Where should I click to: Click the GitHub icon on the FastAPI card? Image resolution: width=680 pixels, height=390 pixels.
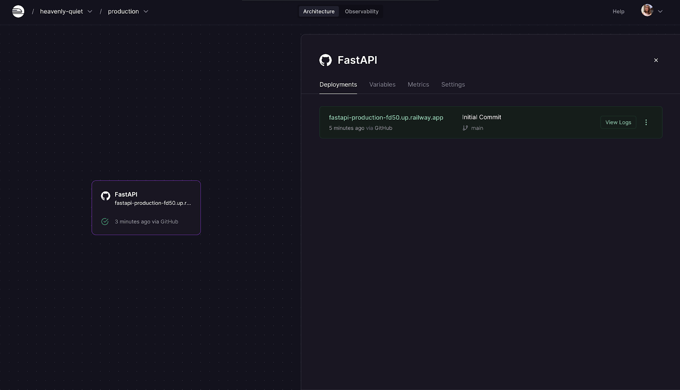105,196
